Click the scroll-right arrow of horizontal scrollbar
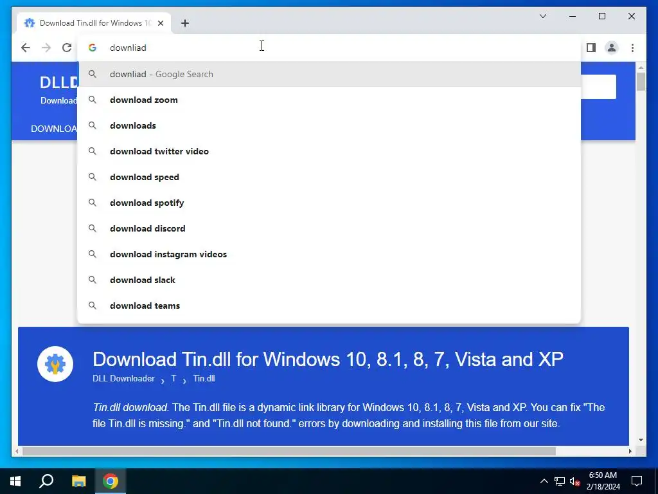Viewport: 658px width, 494px height. tap(630, 451)
